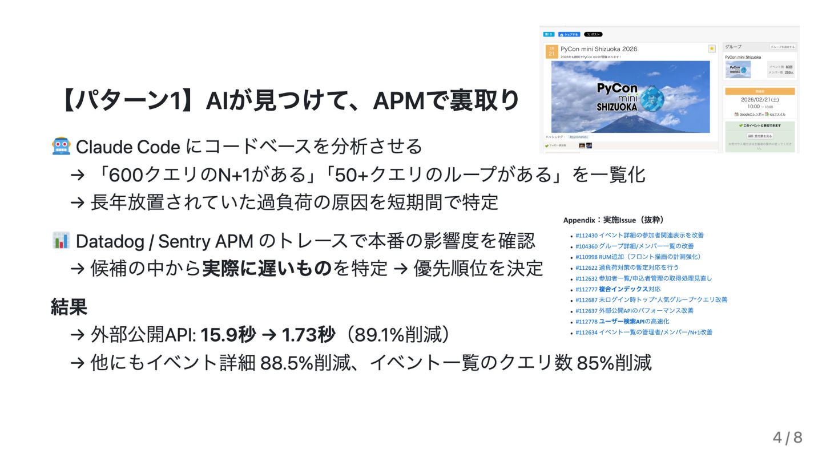Click the event title PyCon mini Shizuoka 2026
822x462 pixels.
599,49
